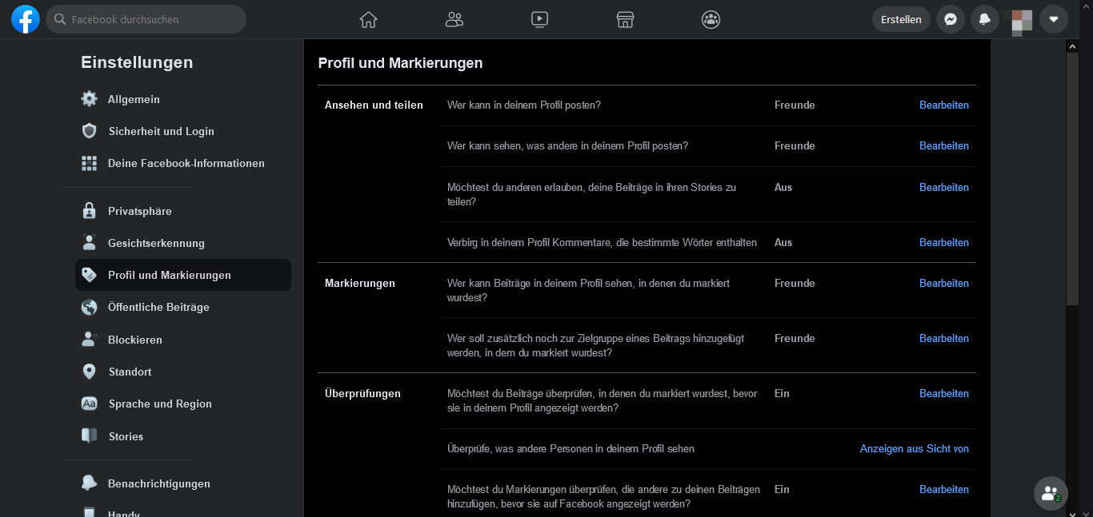The height and width of the screenshot is (517, 1093).
Task: Click the scrollbar up arrow
Action: 1072,46
